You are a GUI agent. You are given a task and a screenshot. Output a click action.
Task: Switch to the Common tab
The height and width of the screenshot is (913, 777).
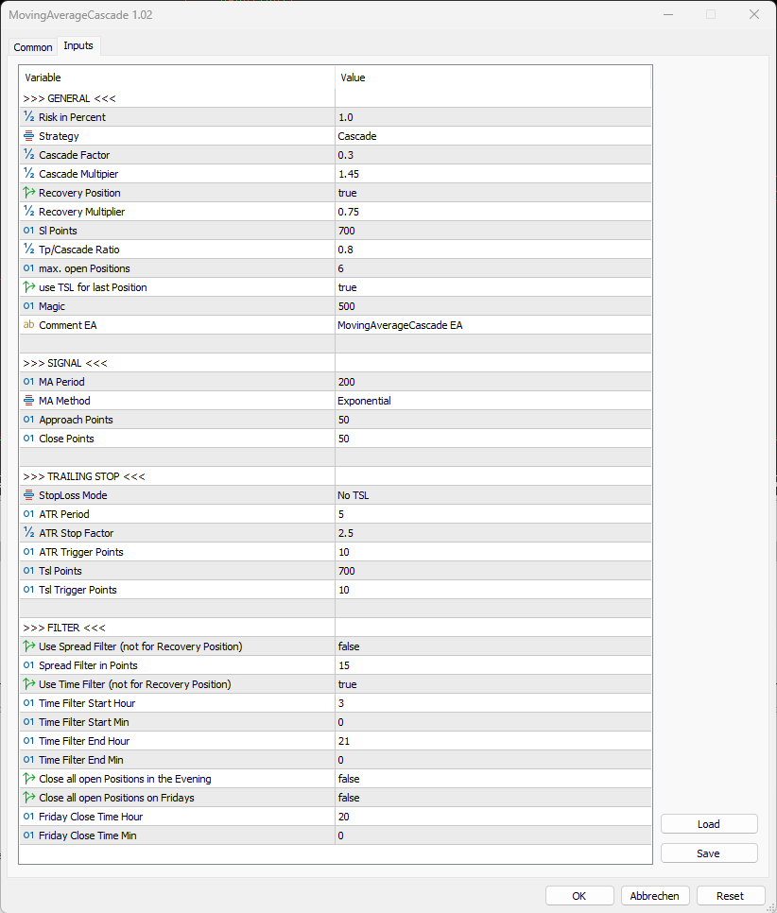[x=33, y=47]
